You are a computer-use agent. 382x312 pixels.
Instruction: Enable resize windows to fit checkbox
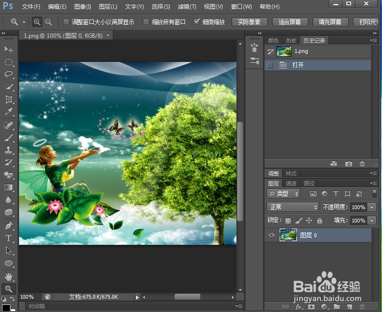(66, 22)
